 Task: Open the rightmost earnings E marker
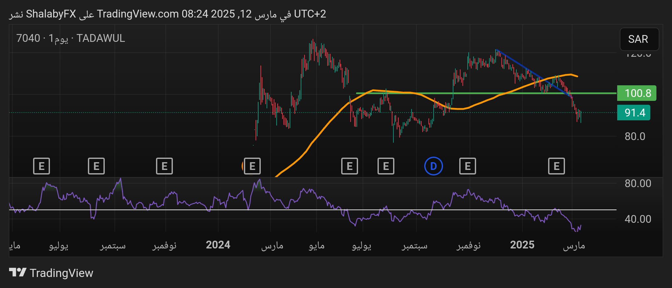pos(557,166)
